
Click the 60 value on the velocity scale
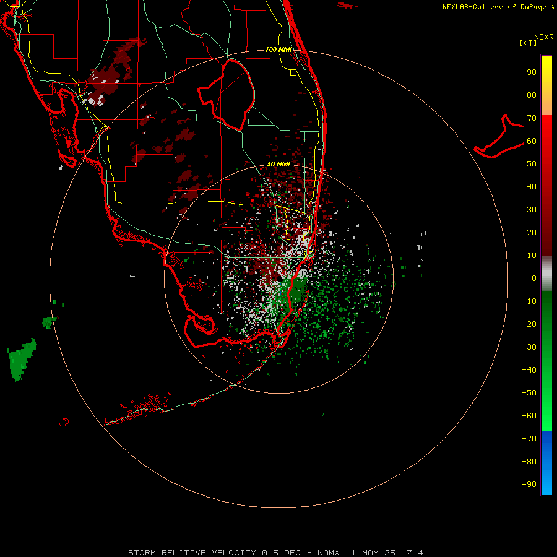click(x=532, y=141)
